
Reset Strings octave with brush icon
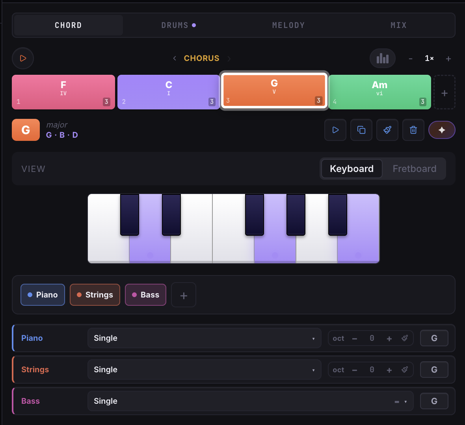click(405, 370)
